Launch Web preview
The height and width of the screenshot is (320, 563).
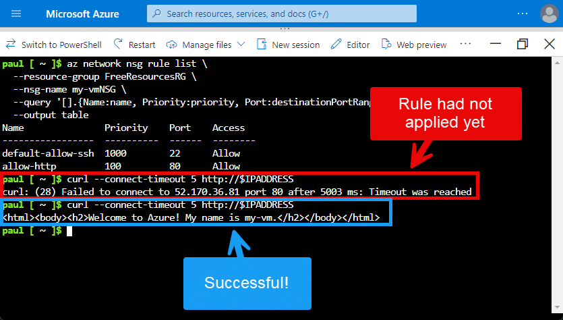pos(413,45)
